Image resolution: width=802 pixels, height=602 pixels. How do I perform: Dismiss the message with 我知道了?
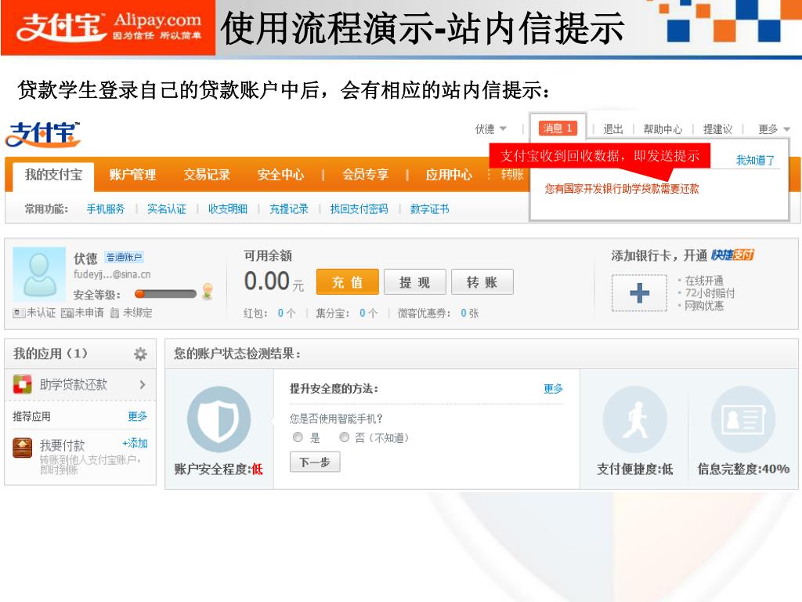click(x=756, y=160)
